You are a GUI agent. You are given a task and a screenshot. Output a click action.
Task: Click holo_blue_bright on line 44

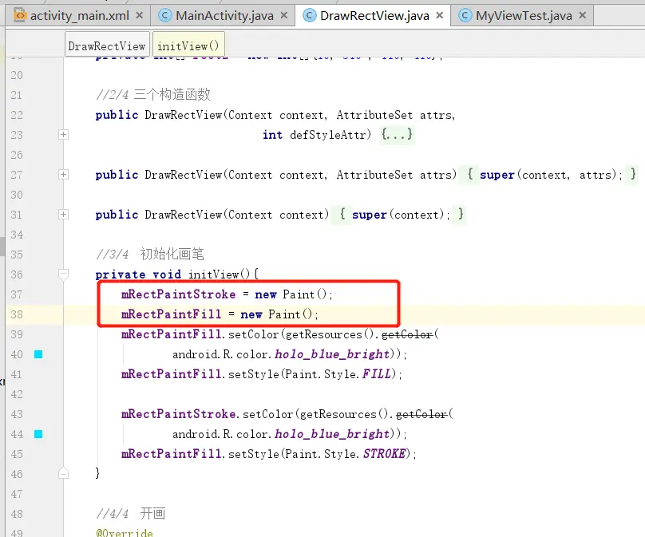click(332, 434)
